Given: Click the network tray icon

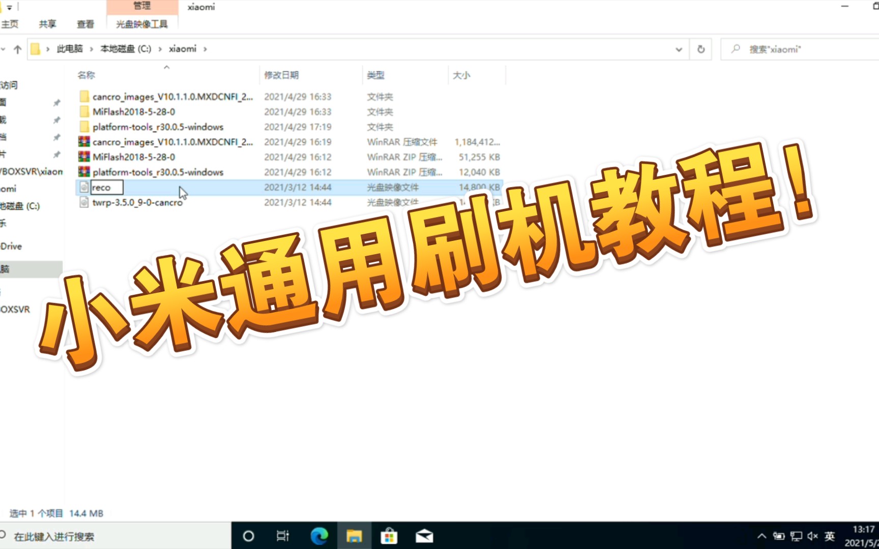Looking at the screenshot, I should pyautogui.click(x=796, y=536).
